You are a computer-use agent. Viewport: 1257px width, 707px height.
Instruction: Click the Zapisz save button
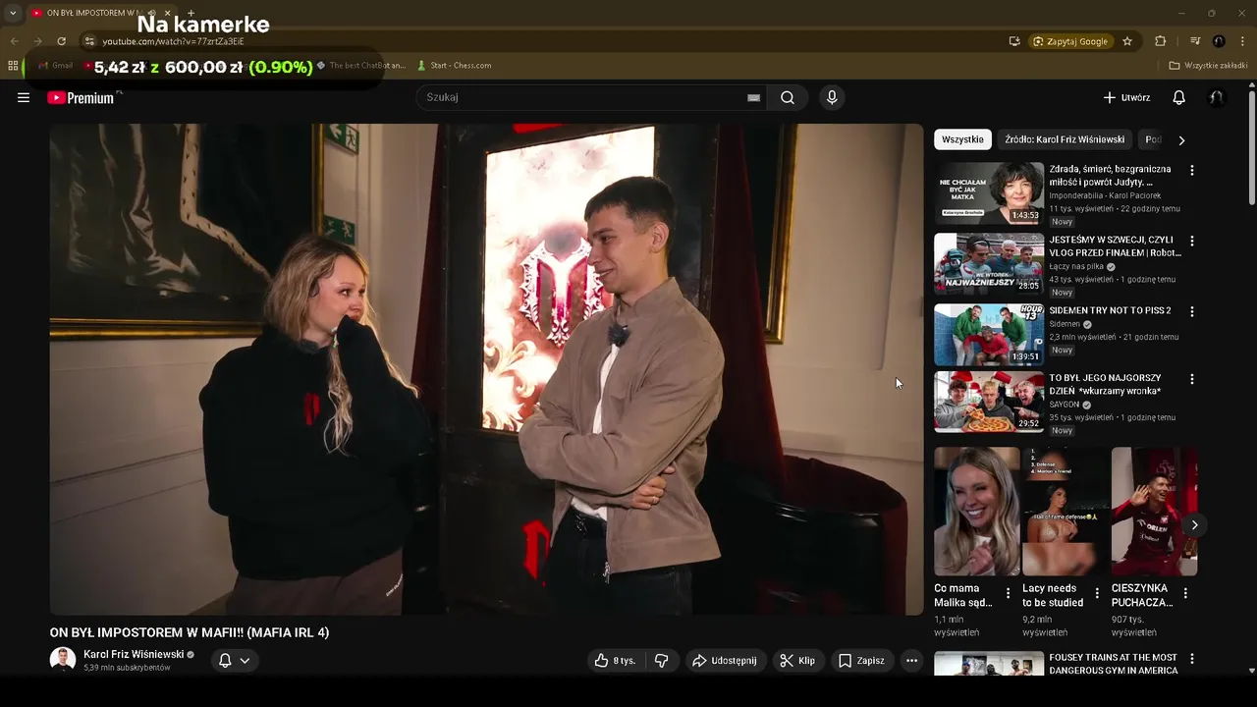pyautogui.click(x=861, y=661)
